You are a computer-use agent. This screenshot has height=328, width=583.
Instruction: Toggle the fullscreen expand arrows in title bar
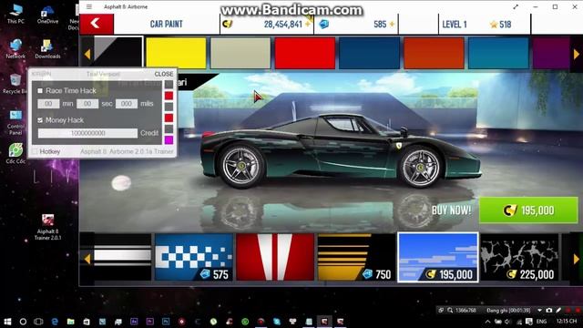tap(516, 6)
